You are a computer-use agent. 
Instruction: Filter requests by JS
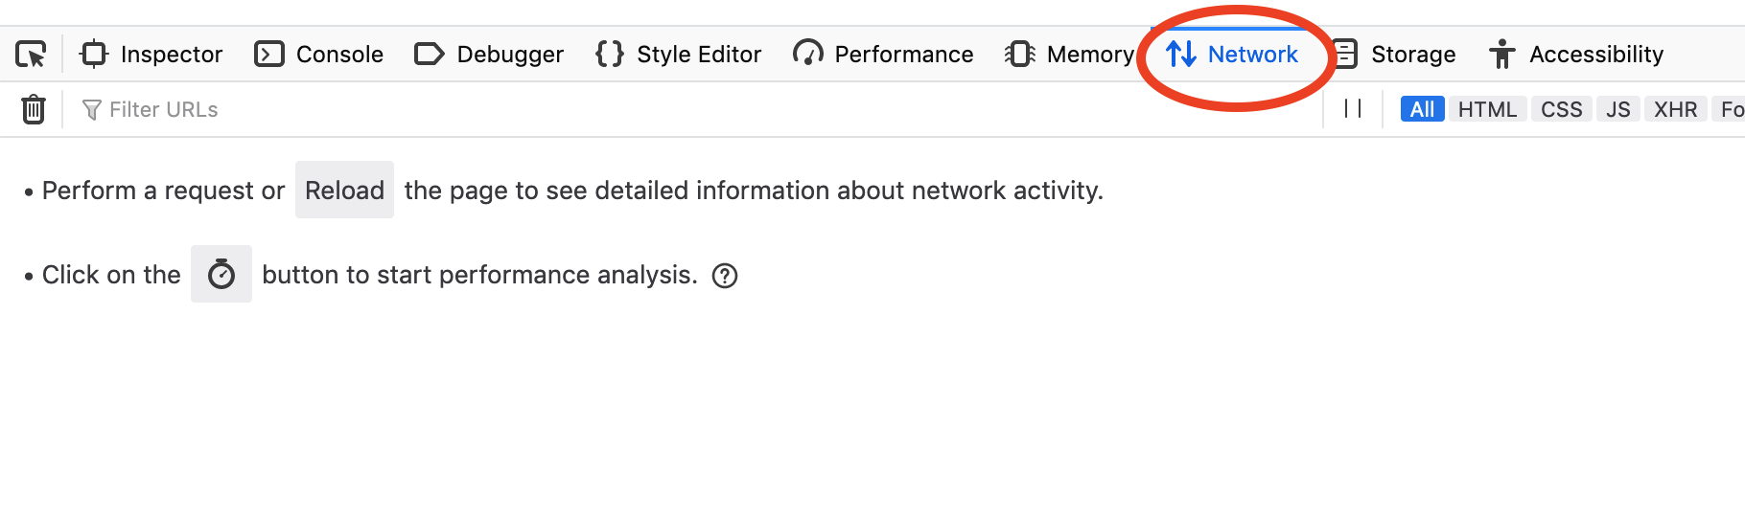(x=1618, y=110)
